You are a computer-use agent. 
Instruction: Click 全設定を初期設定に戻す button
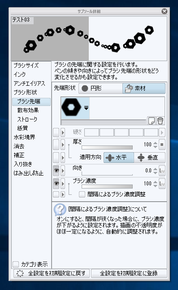pyautogui.click(x=52, y=273)
